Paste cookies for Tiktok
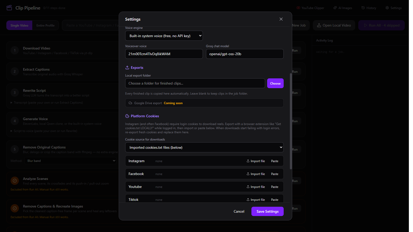This screenshot has width=413, height=232. click(x=275, y=200)
